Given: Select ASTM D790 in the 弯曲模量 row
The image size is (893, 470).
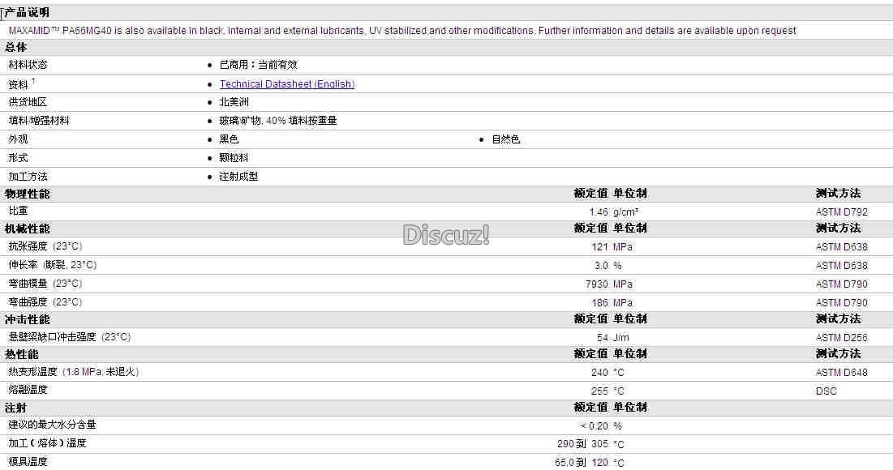Looking at the screenshot, I should [x=842, y=284].
